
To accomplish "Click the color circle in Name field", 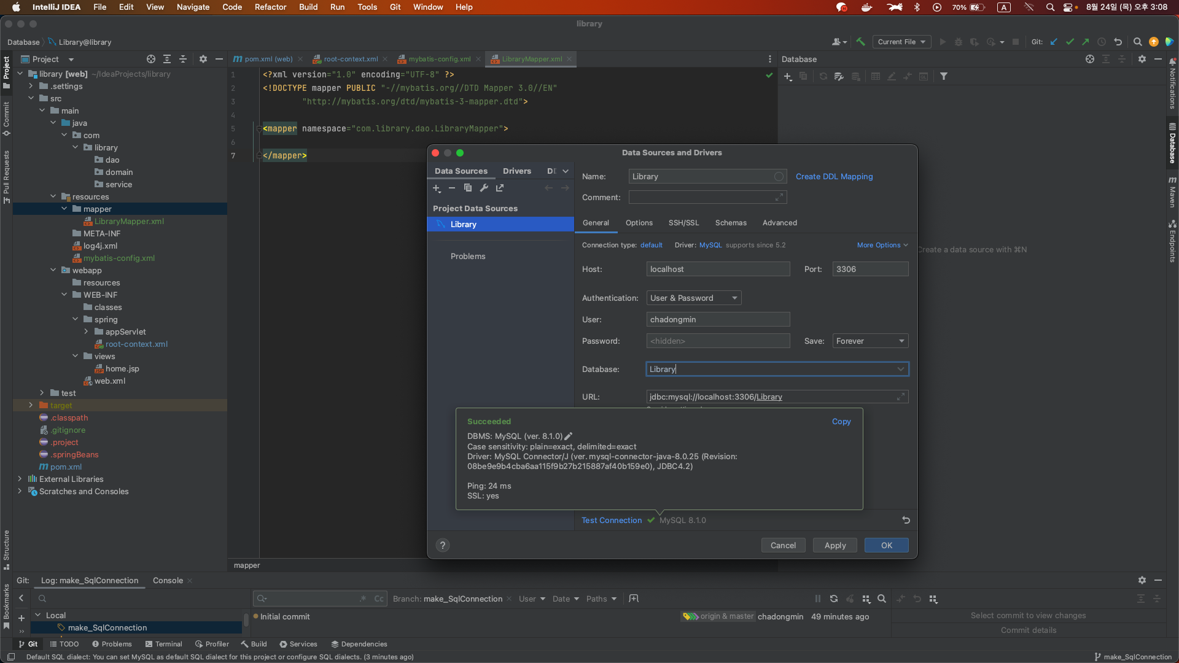I will 779,176.
